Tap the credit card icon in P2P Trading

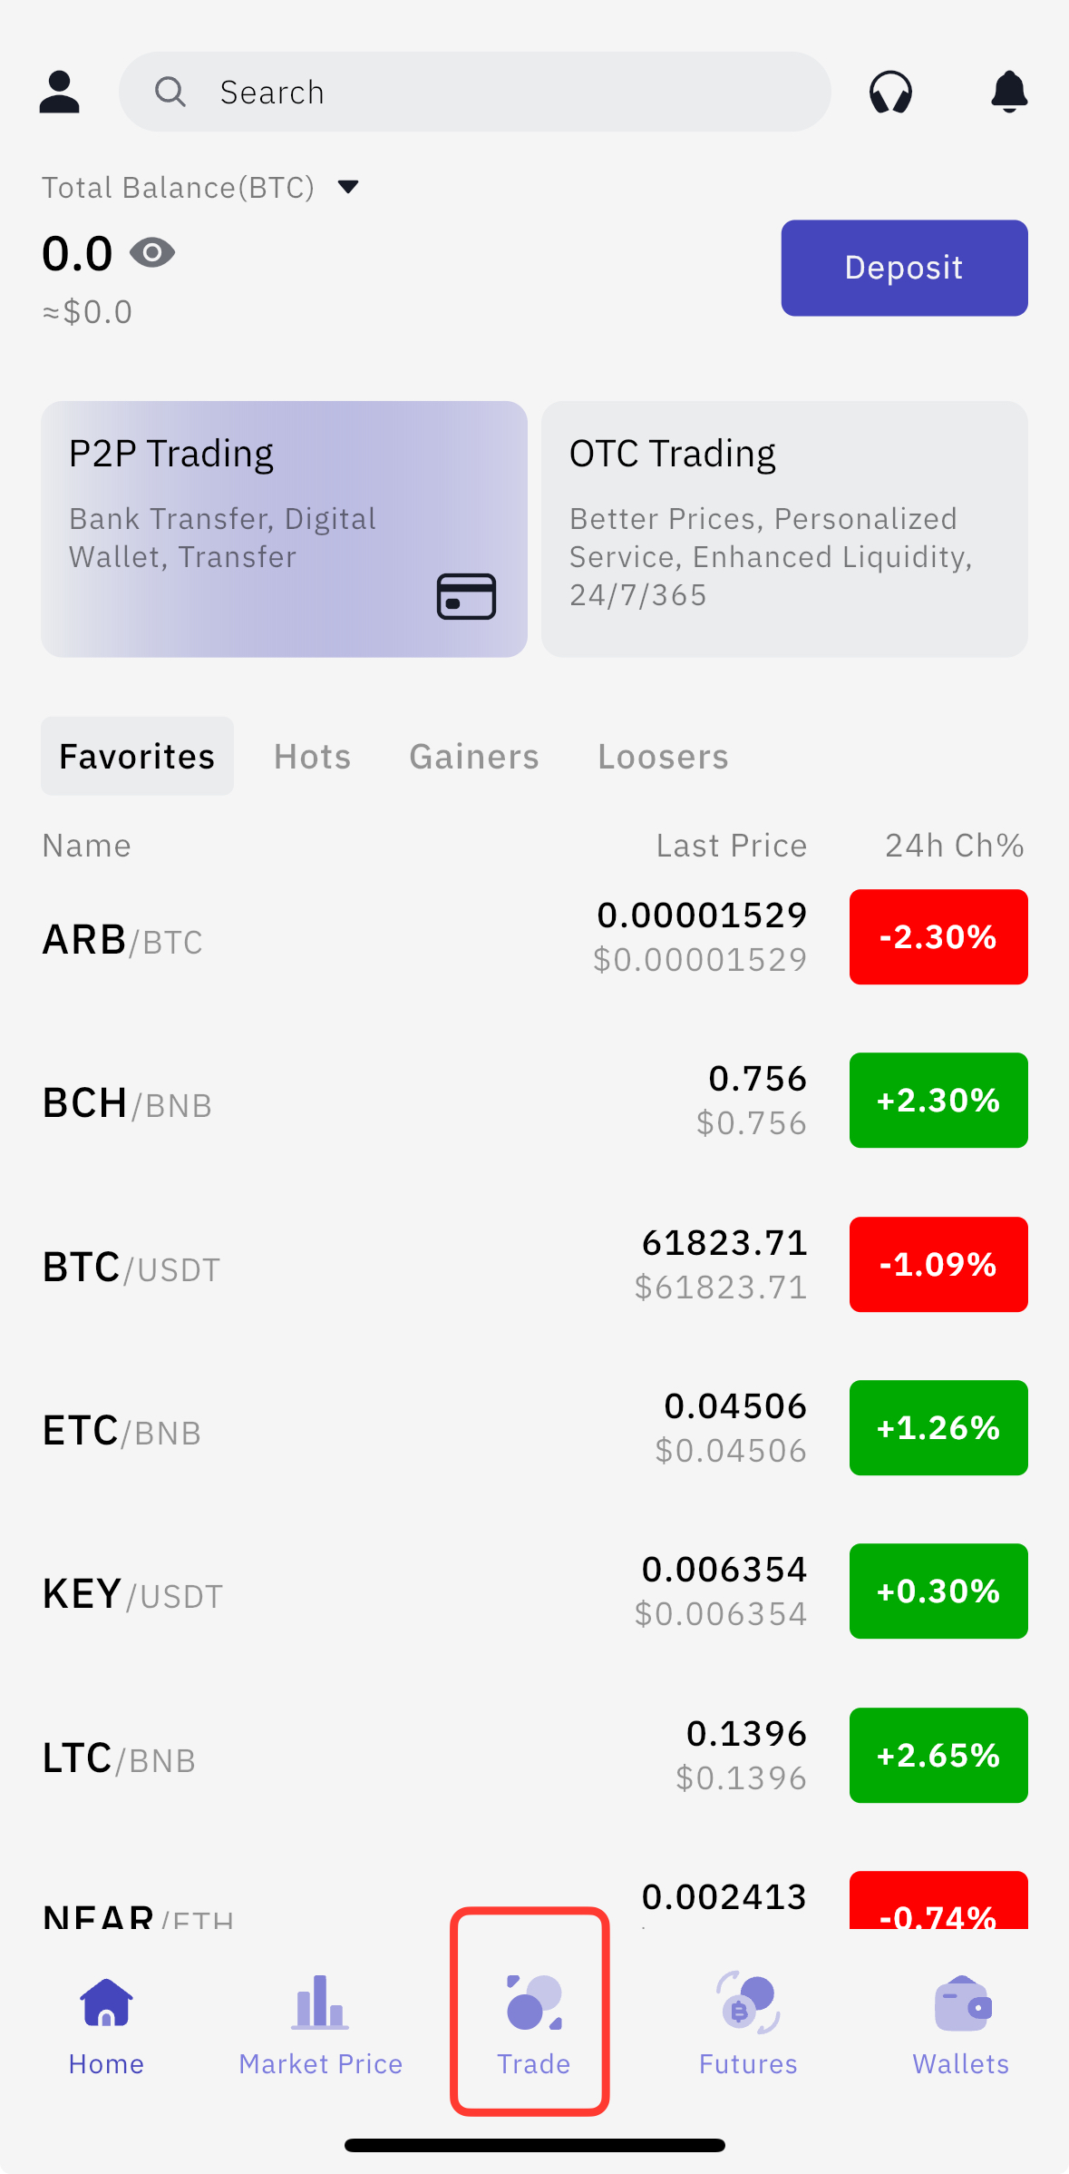(466, 596)
